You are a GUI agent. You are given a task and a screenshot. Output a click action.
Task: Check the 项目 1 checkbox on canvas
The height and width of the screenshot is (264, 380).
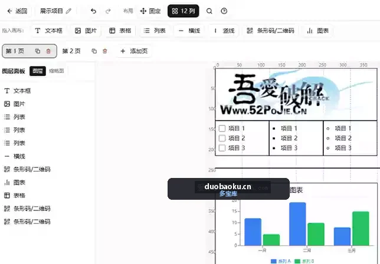222,128
